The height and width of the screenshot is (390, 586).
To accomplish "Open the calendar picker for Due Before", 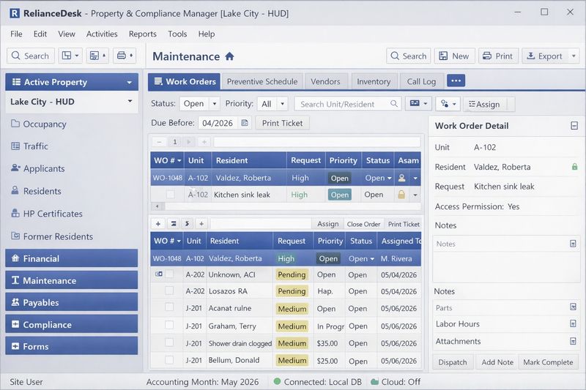I will (x=245, y=123).
